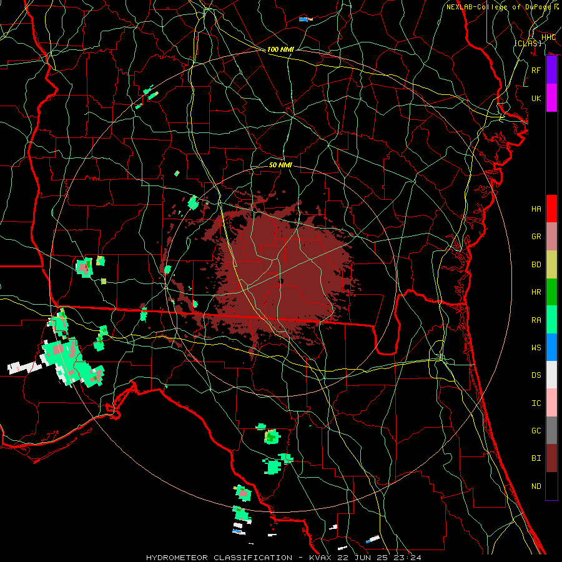Click the ND black legend swatch
Screen dimensions: 562x562
pos(551,486)
